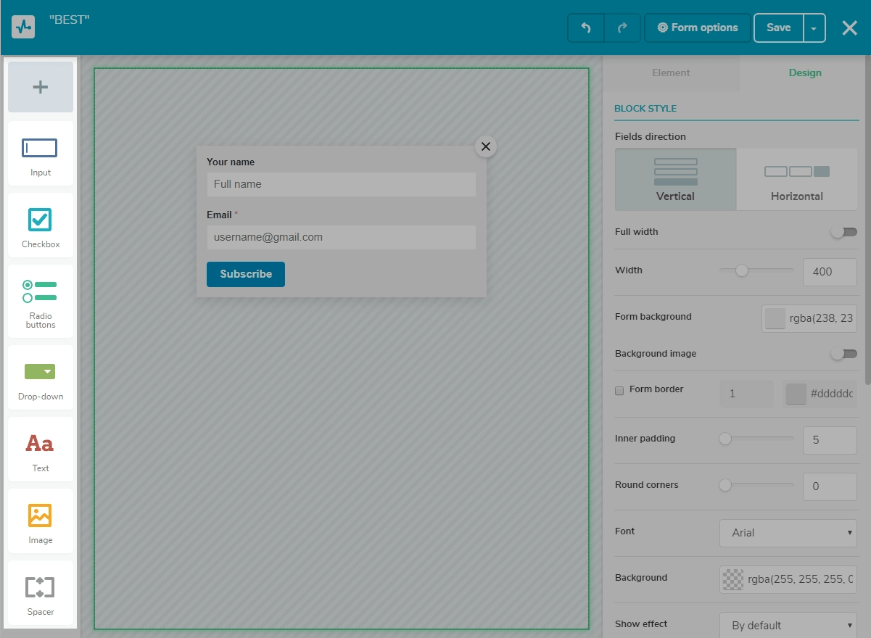Toggle the Background image switch
The image size is (871, 638).
[844, 354]
